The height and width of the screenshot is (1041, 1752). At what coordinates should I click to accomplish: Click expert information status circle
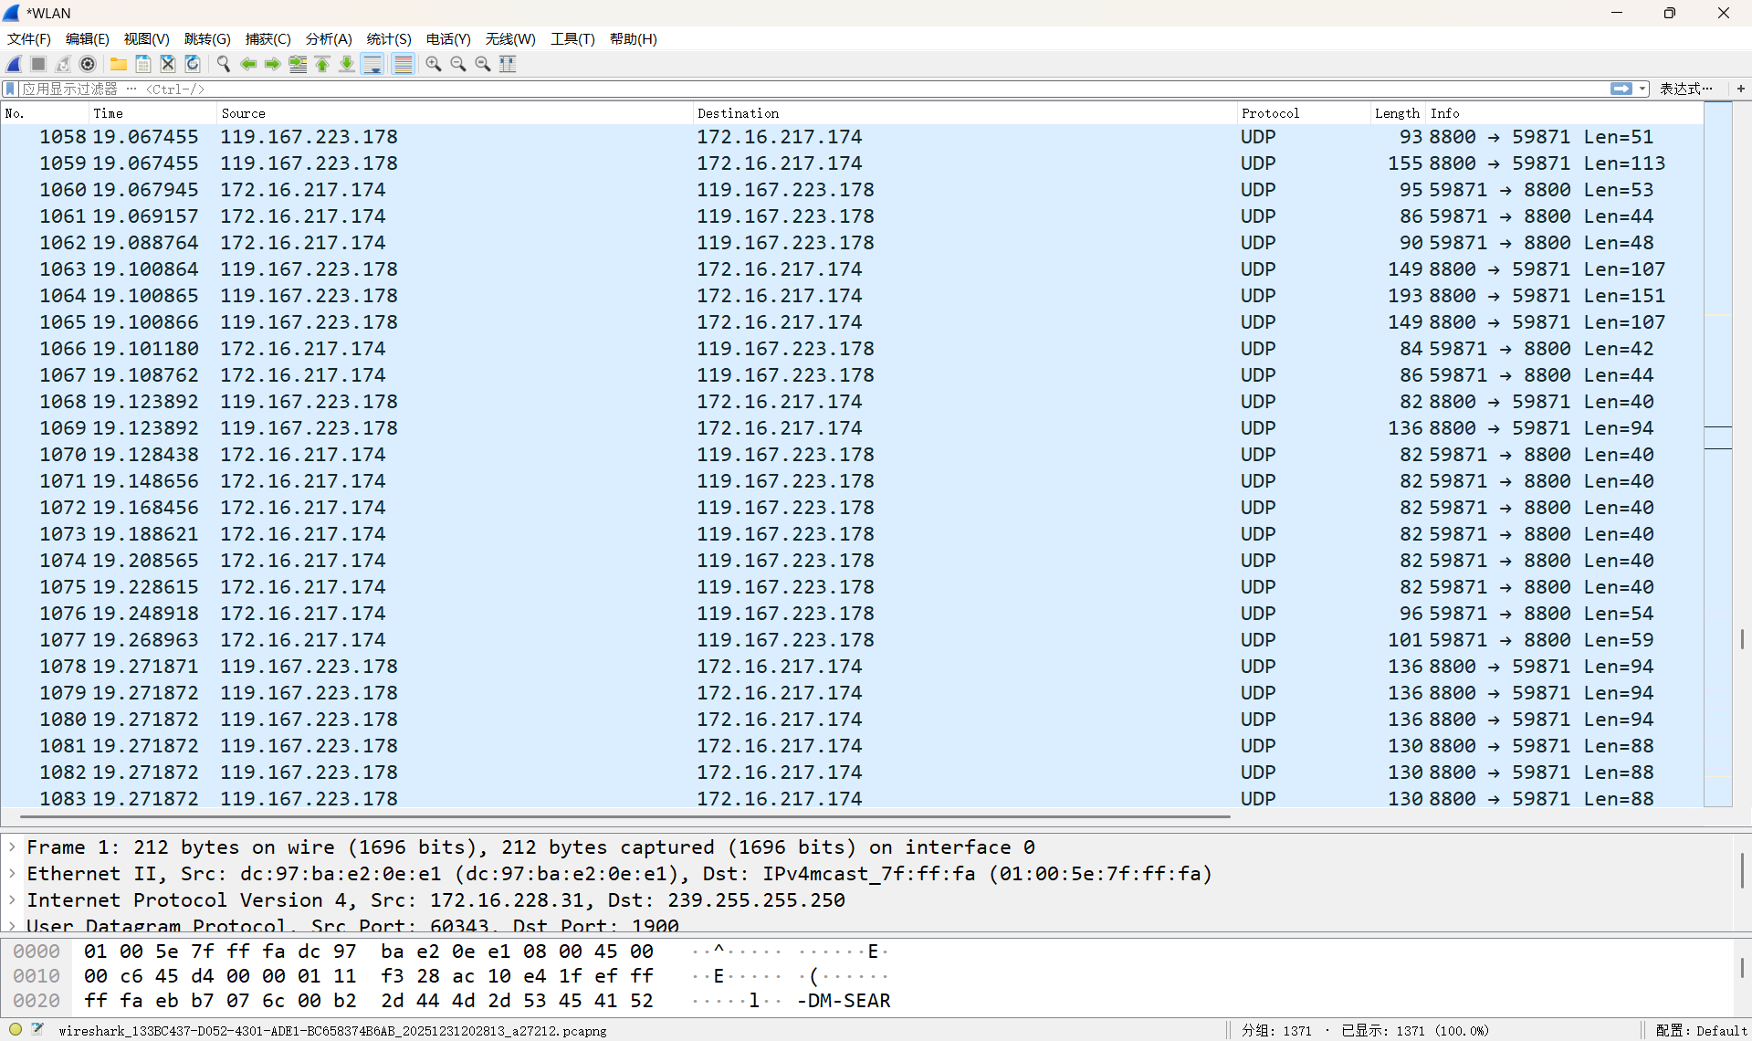click(x=16, y=1029)
